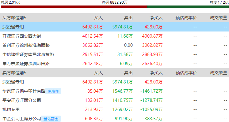Viewport: 229px width, 122px height.
Task: Click net buy value 2636.40万
Action: pyautogui.click(x=152, y=64)
